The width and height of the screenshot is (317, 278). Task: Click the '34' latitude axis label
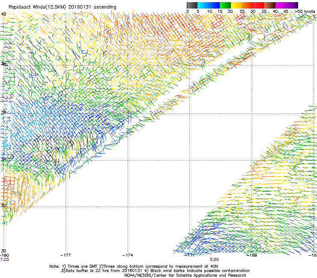pyautogui.click(x=3, y=159)
